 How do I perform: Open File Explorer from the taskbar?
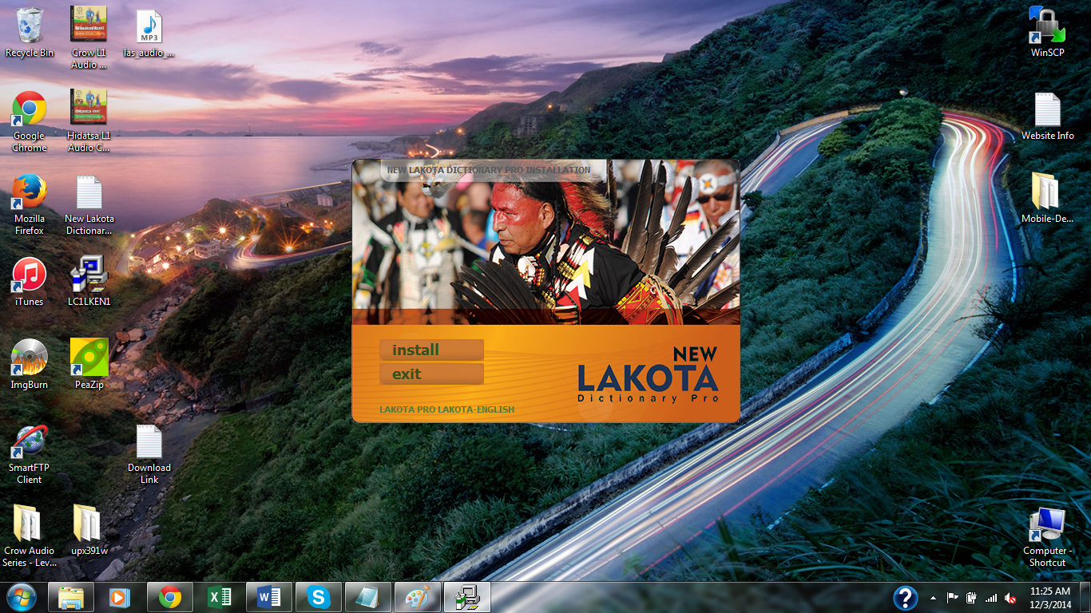[71, 597]
